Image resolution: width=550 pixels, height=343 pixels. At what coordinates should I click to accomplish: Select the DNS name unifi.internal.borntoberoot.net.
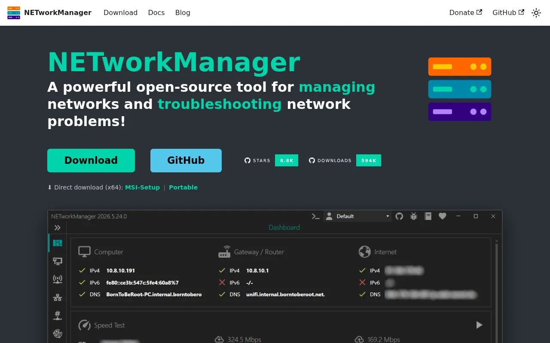pos(286,295)
